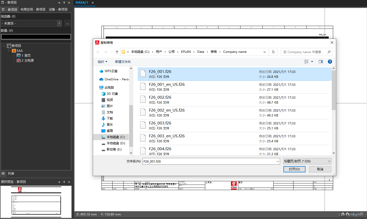Change view mode icon in dialog
The height and width of the screenshot is (219, 367).
[x=307, y=62]
